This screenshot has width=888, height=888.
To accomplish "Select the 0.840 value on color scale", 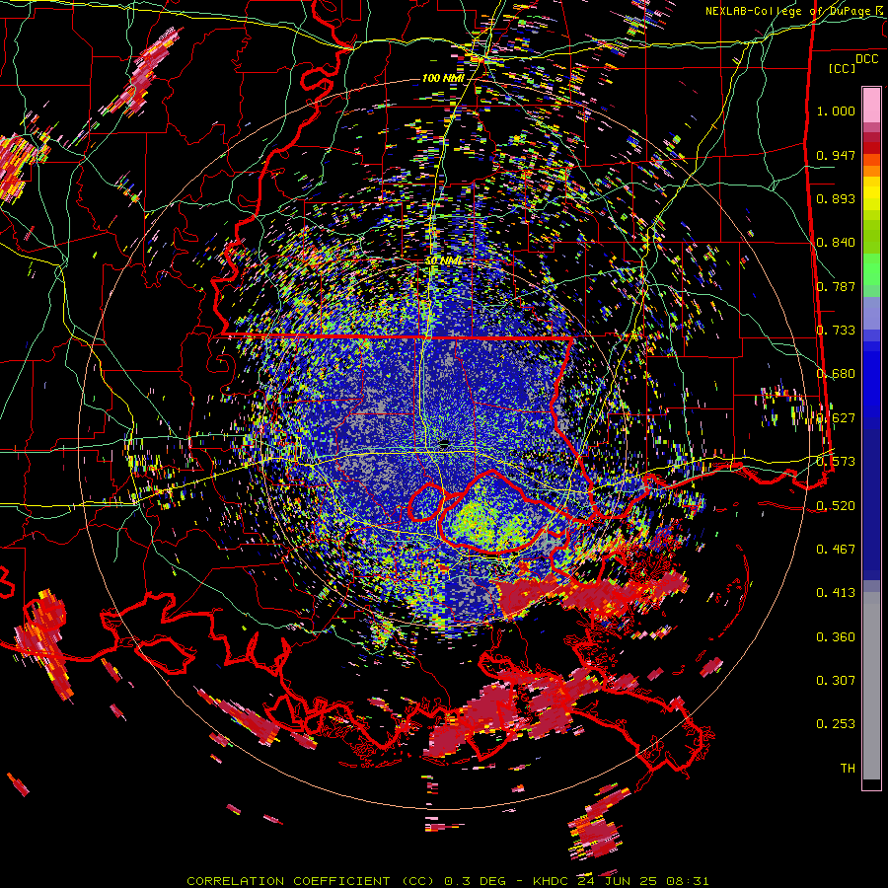I will [836, 243].
